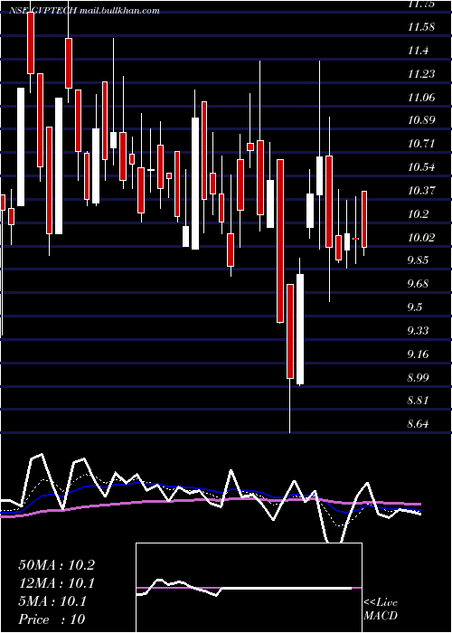Click the 10.71 price axis label
This screenshot has width=452, height=633.
[x=421, y=144]
